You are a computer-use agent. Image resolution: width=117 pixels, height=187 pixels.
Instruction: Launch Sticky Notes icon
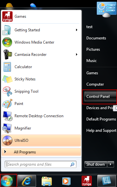(x=7, y=79)
